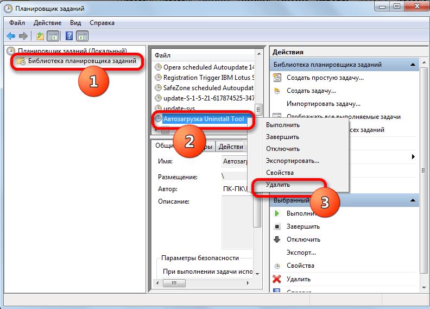Click the horizontal scrollbar thumb in details pane
Image resolution: width=430 pixels, height=309 pixels.
coord(174,283)
